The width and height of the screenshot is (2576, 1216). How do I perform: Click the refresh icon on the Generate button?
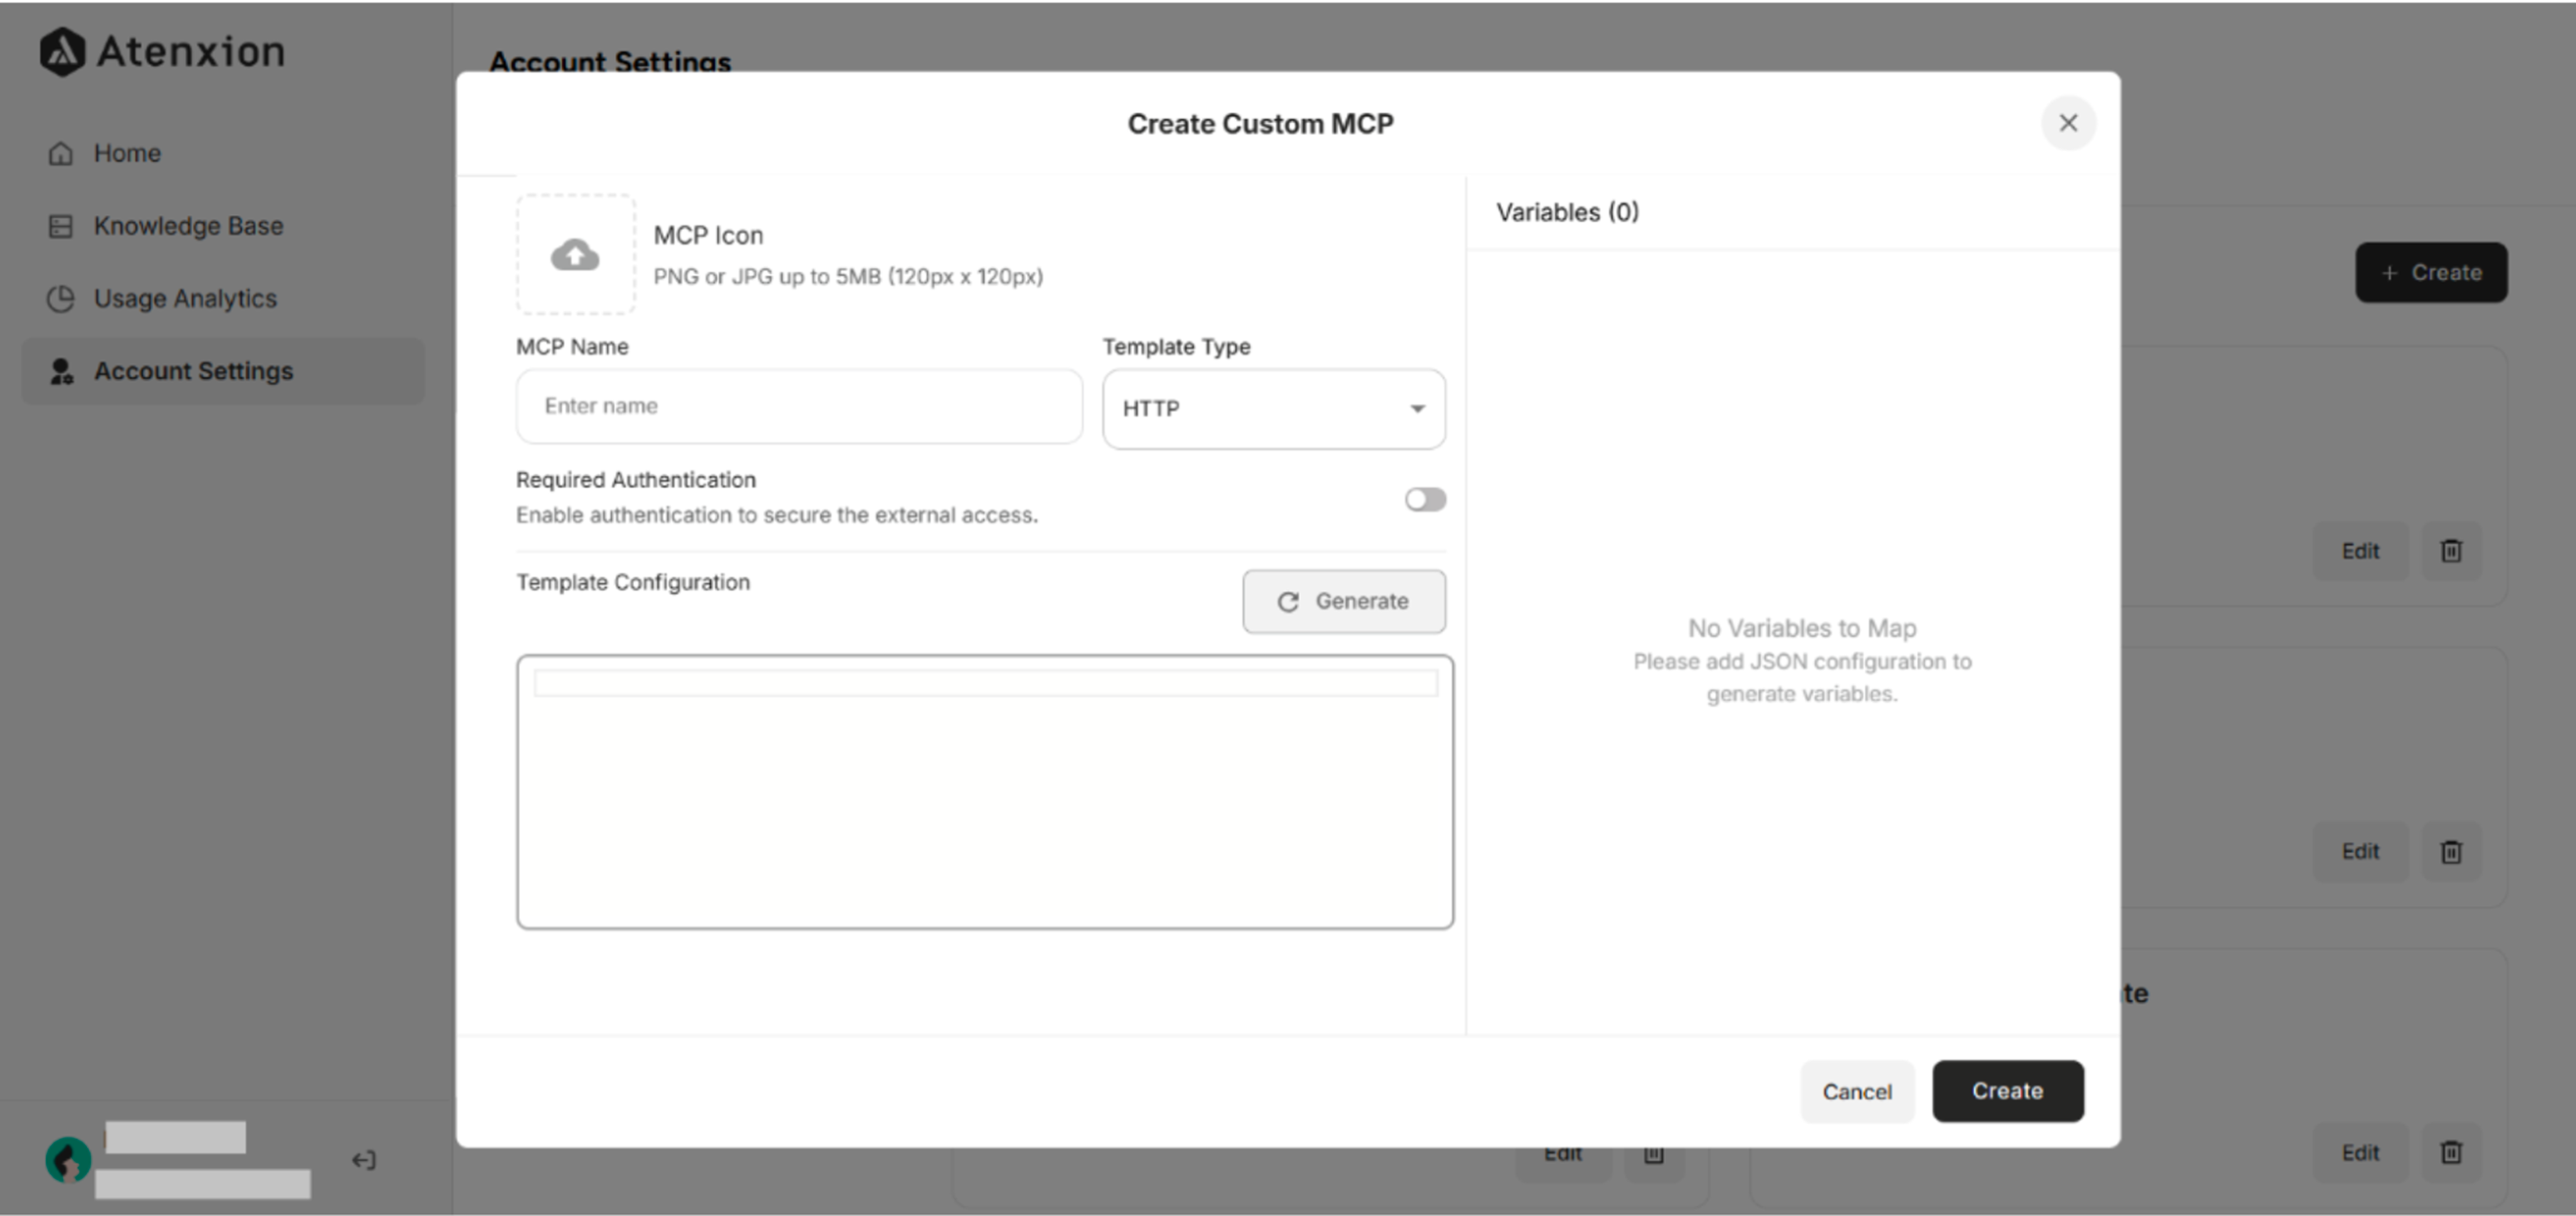click(1290, 602)
